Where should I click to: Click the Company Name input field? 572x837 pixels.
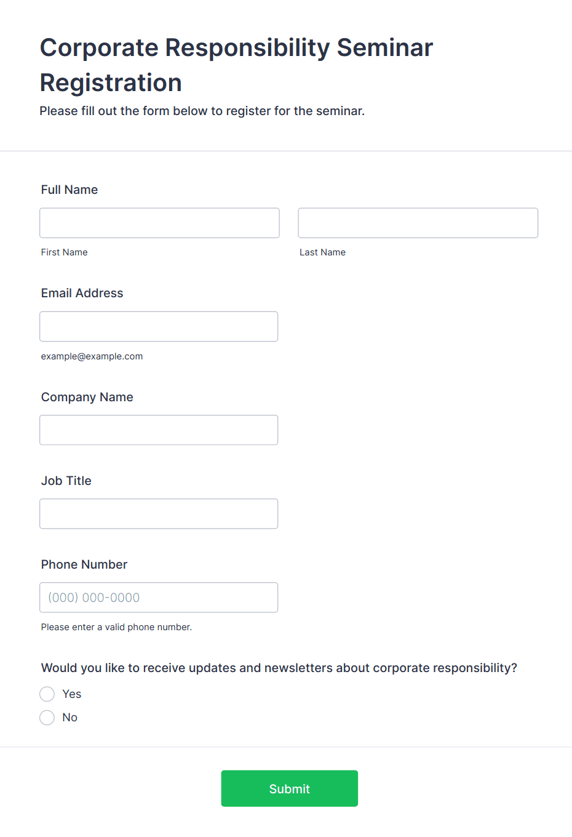[159, 430]
